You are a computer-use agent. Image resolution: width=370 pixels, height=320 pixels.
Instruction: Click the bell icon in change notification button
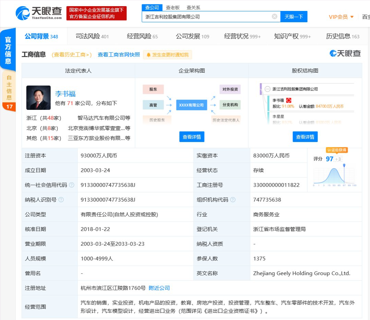click(148, 55)
